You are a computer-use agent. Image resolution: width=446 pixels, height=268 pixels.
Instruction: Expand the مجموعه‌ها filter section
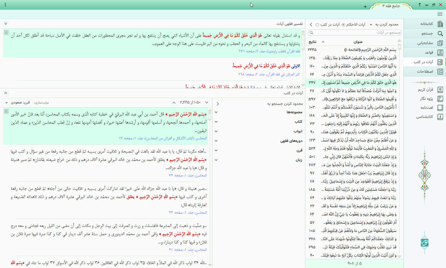pyautogui.click(x=216, y=112)
